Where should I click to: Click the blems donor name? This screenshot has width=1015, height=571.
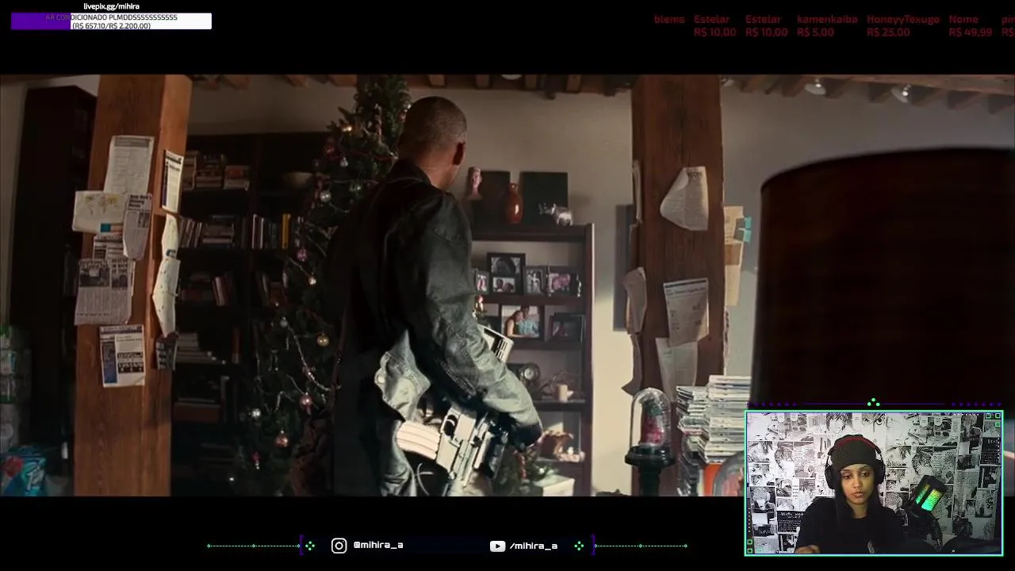pos(669,19)
